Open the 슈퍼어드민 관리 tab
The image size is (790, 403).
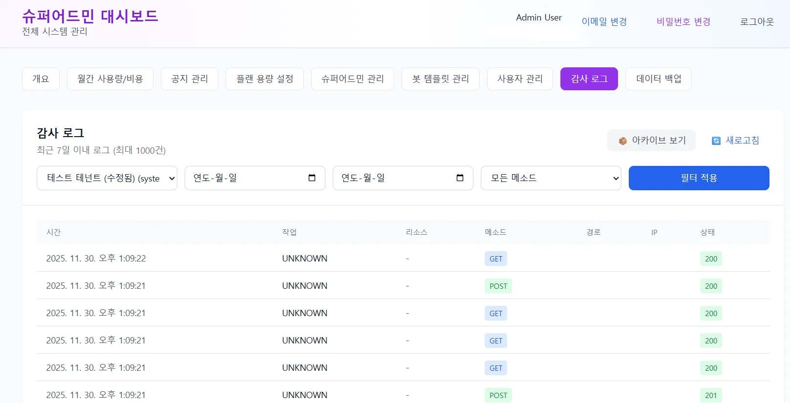pos(352,79)
